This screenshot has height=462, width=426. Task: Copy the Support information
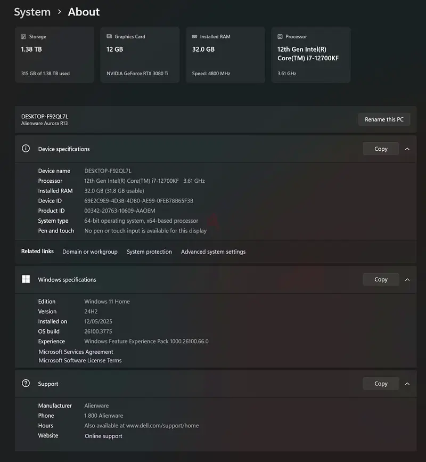[381, 384]
